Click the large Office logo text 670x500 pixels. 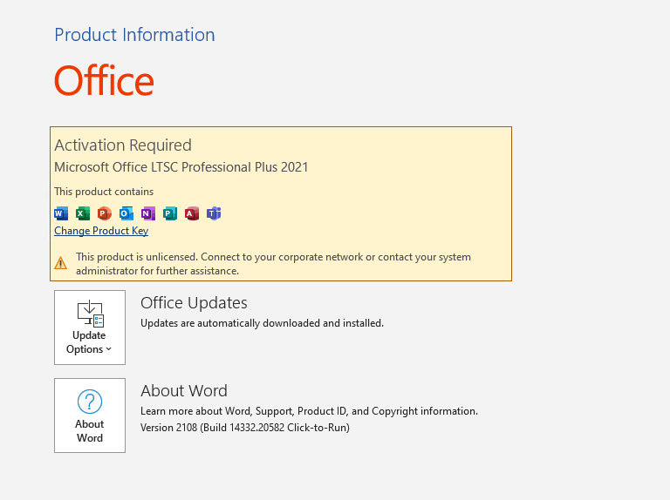tap(104, 81)
